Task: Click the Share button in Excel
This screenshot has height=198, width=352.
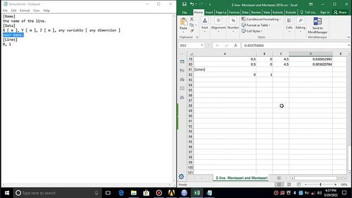Action: click(x=340, y=12)
